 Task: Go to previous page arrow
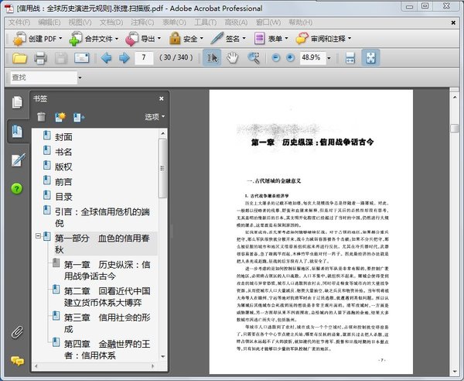click(x=105, y=57)
